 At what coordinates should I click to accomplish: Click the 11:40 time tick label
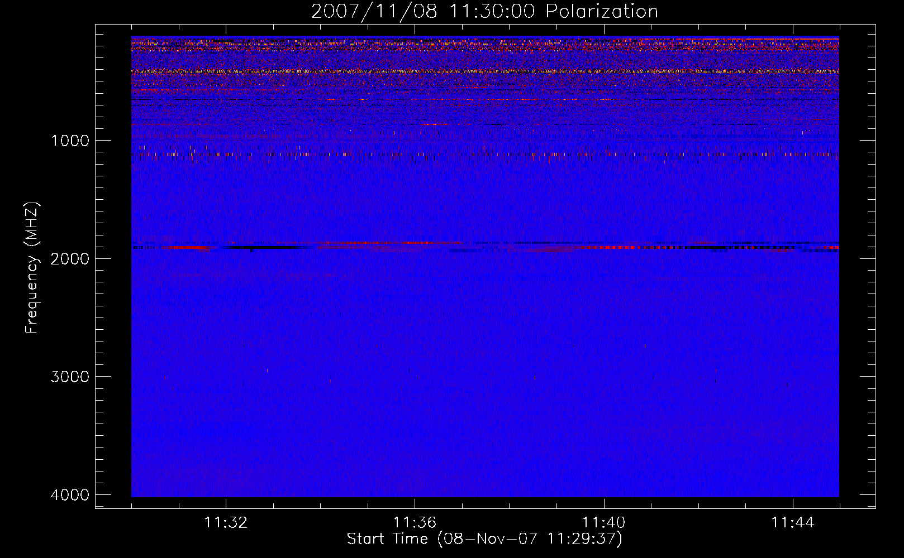point(603,523)
